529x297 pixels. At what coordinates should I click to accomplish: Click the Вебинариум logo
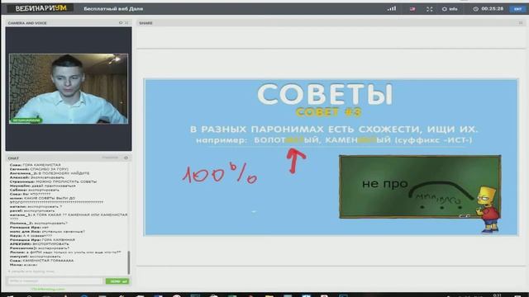pos(41,8)
